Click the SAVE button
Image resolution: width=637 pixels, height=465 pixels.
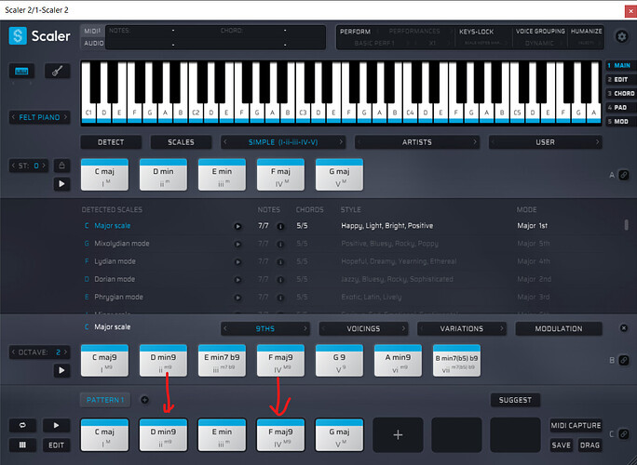click(x=561, y=445)
